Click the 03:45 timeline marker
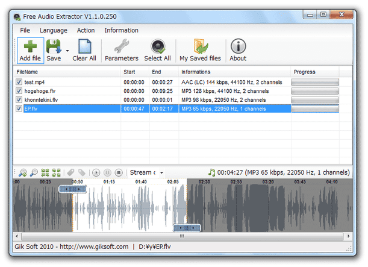 pyautogui.click(x=300, y=182)
